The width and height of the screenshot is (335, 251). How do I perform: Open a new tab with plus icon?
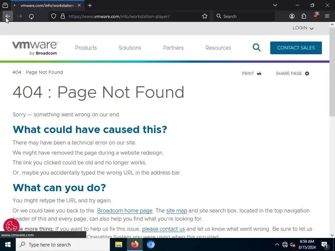click(x=90, y=6)
